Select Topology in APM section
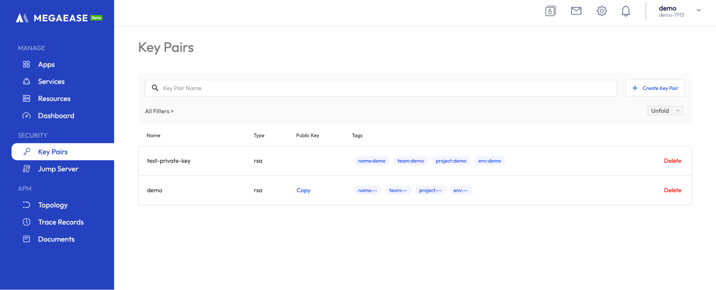716x290 pixels. [x=53, y=205]
